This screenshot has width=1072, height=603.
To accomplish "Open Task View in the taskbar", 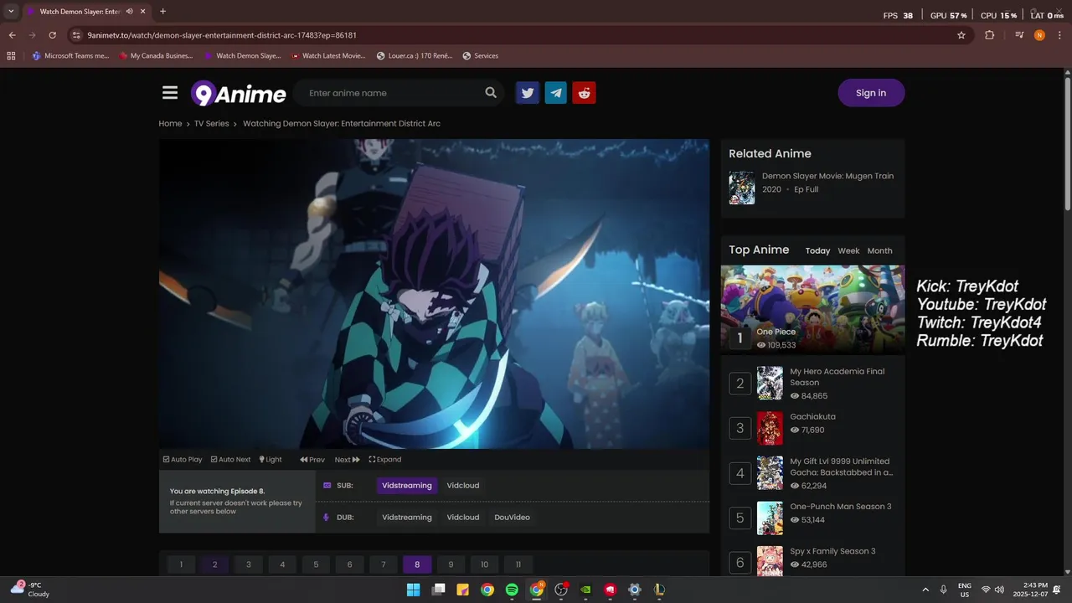I will coord(438,590).
